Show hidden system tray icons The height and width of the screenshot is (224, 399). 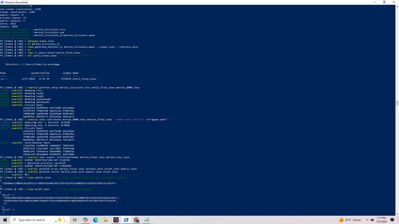point(367,220)
